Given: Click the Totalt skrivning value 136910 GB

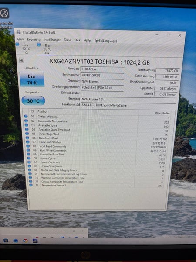Looking at the screenshot, I should tap(167, 77).
